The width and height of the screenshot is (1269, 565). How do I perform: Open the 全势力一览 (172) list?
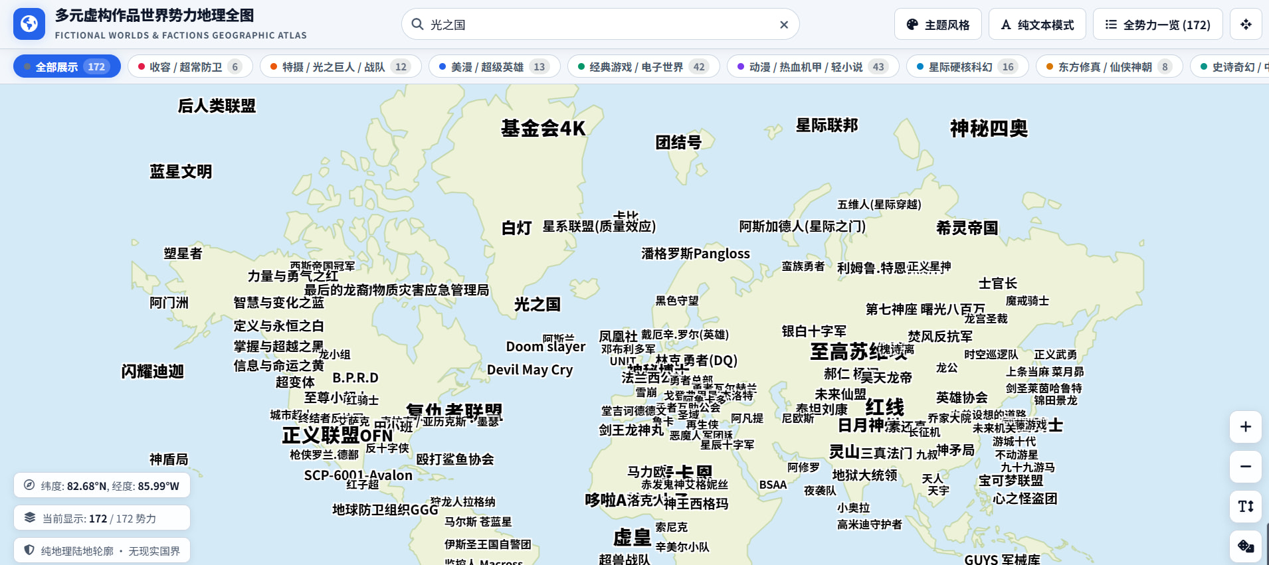[1157, 25]
